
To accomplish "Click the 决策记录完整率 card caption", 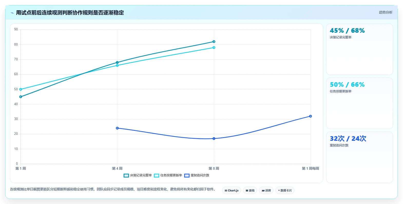I will tap(341, 37).
